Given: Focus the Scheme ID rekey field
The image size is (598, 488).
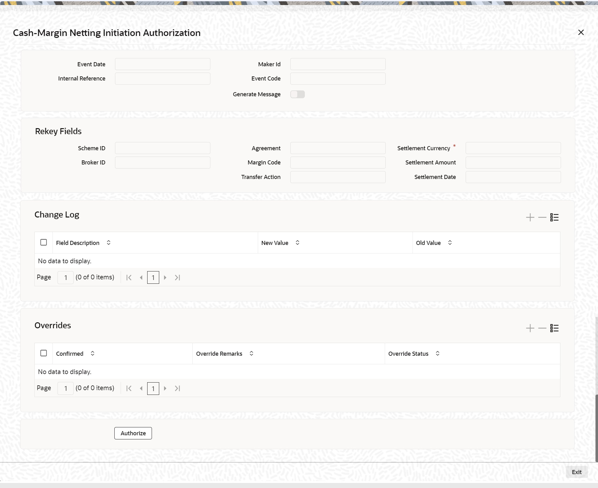Looking at the screenshot, I should pos(163,148).
